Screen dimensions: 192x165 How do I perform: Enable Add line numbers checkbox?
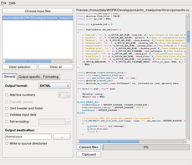tap(7, 95)
